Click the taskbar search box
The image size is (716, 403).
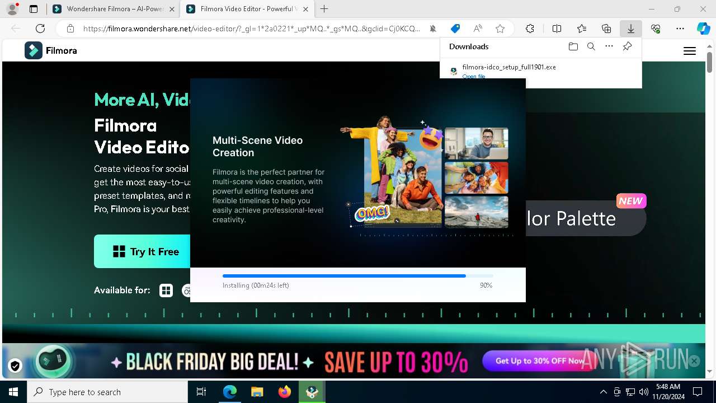107,392
